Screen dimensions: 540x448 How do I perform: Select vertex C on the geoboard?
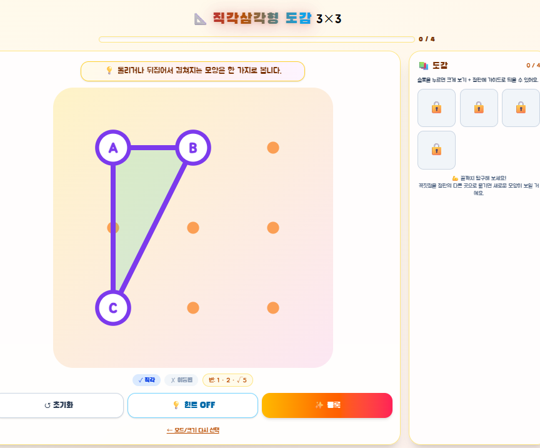coord(113,308)
